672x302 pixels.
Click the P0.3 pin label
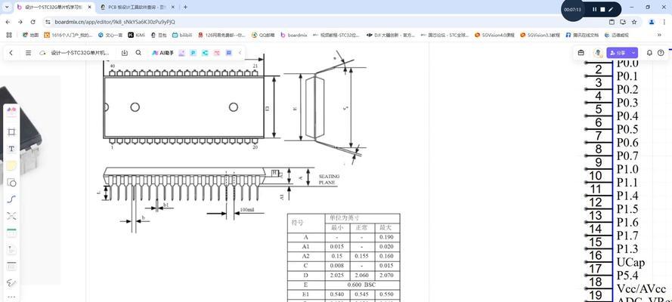[627, 103]
